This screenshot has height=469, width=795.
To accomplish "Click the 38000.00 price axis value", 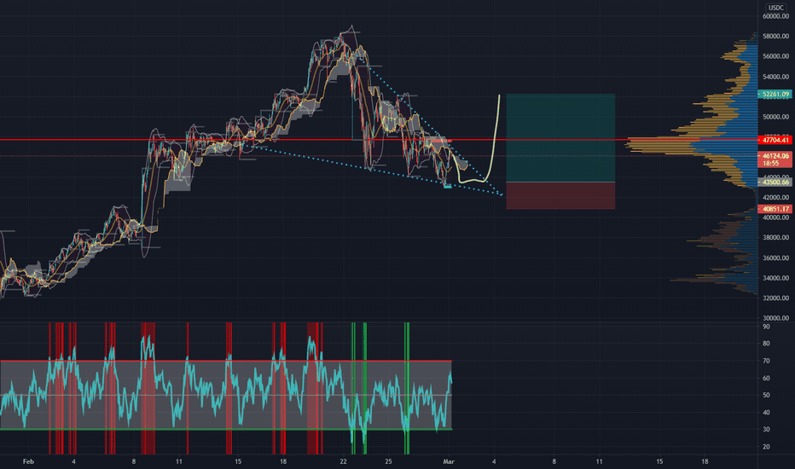I will (775, 237).
